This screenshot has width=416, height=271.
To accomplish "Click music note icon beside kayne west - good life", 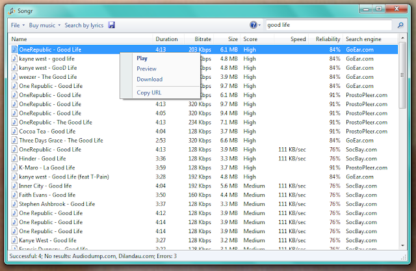I will point(14,59).
